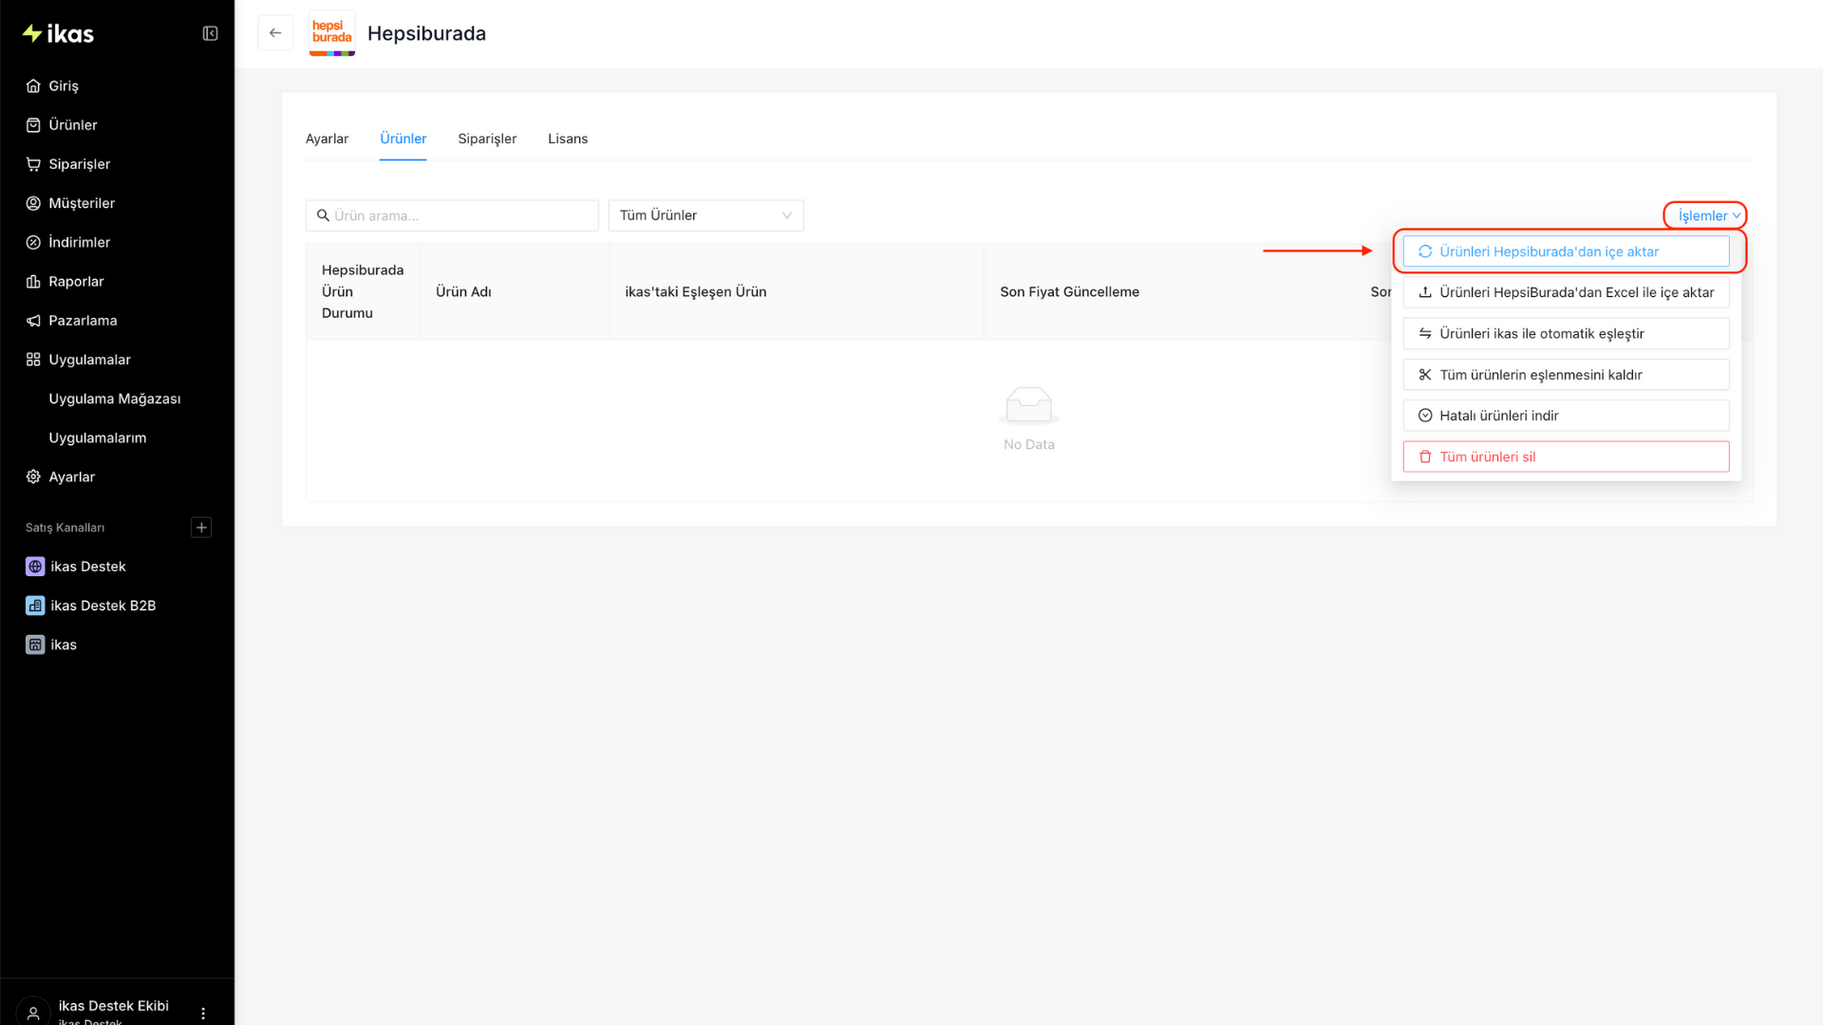Screen dimensions: 1823x1025
Task: Click the Satış Kanalları section label
Action: tap(65, 528)
